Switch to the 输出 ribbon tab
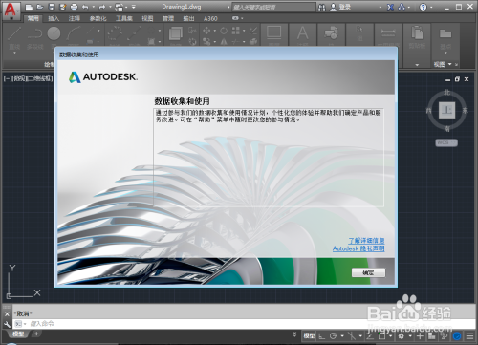 click(x=188, y=18)
